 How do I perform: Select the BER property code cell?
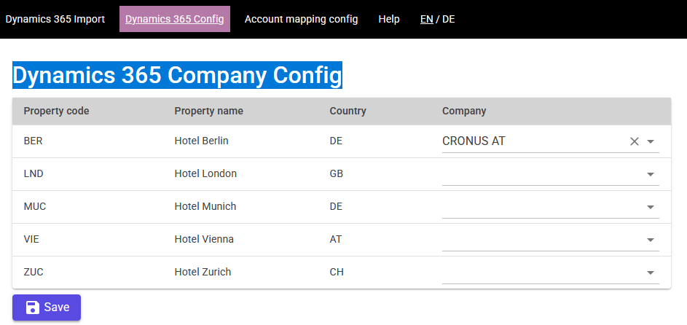tap(34, 141)
